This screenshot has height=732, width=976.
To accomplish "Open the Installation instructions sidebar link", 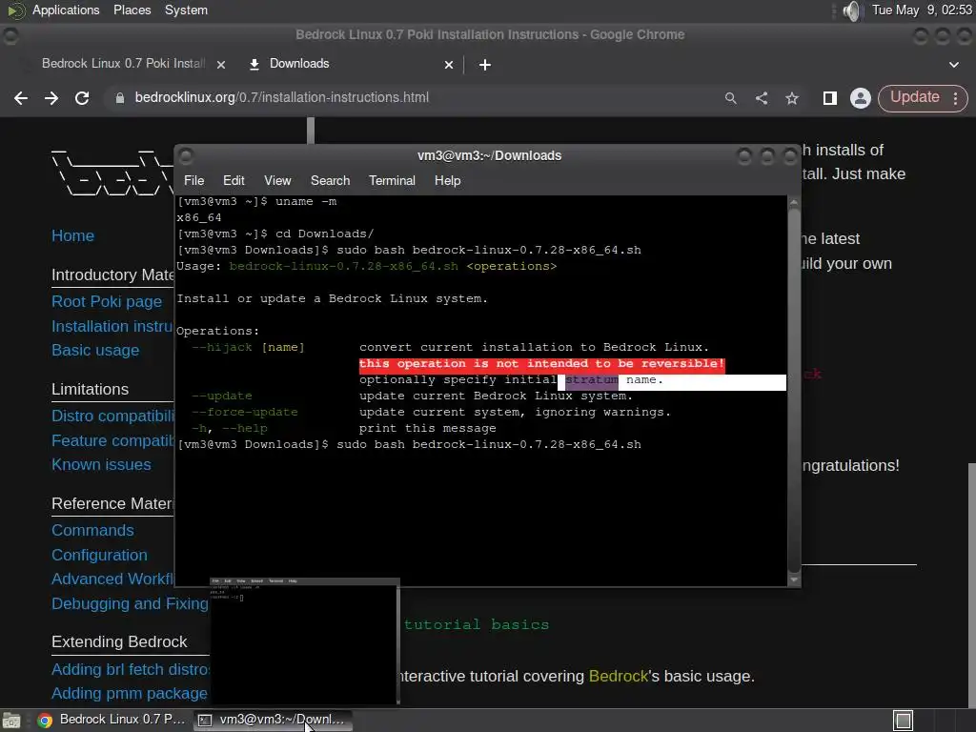I will (112, 326).
